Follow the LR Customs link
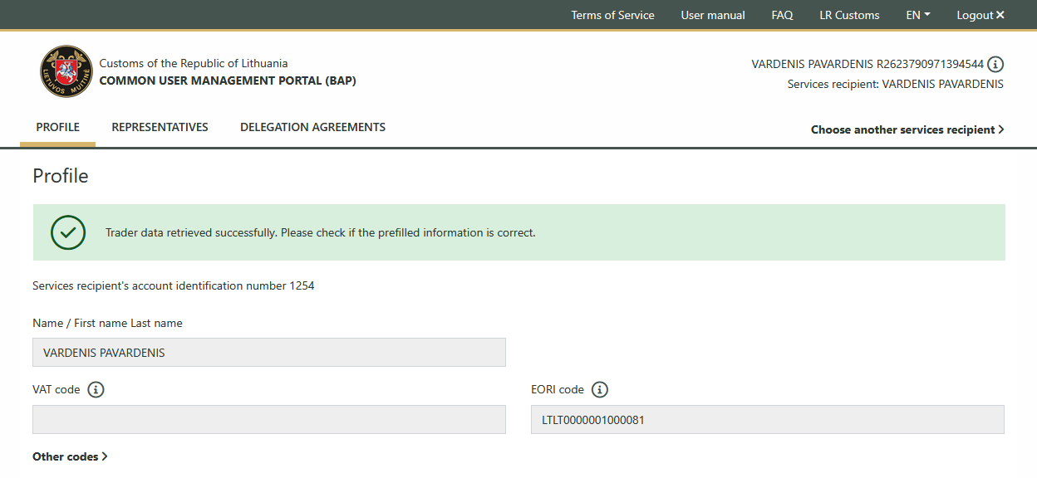The width and height of the screenshot is (1037, 478). point(849,15)
